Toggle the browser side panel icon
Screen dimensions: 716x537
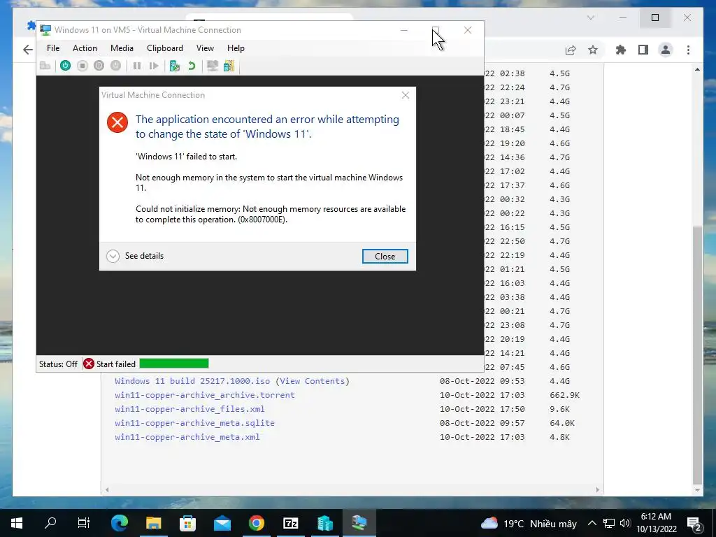[643, 50]
